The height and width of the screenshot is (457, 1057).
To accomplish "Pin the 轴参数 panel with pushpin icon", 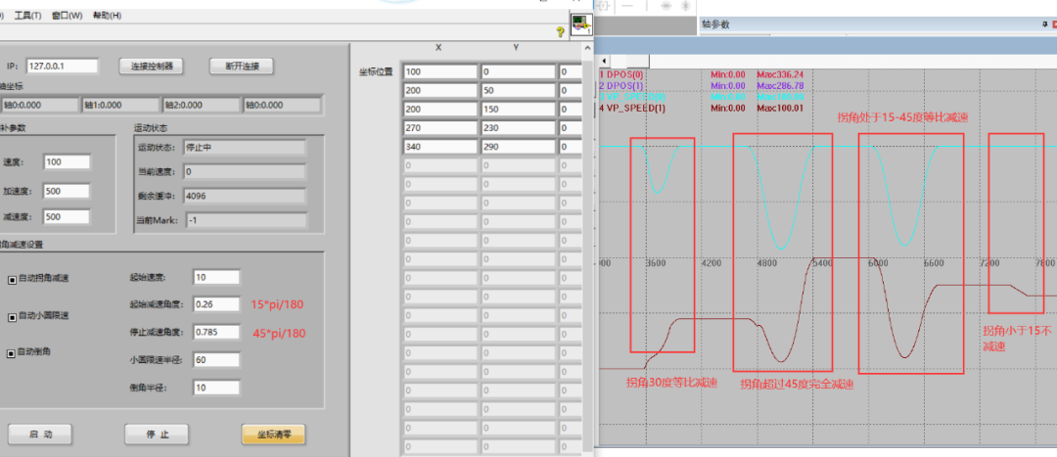I will 1045,24.
